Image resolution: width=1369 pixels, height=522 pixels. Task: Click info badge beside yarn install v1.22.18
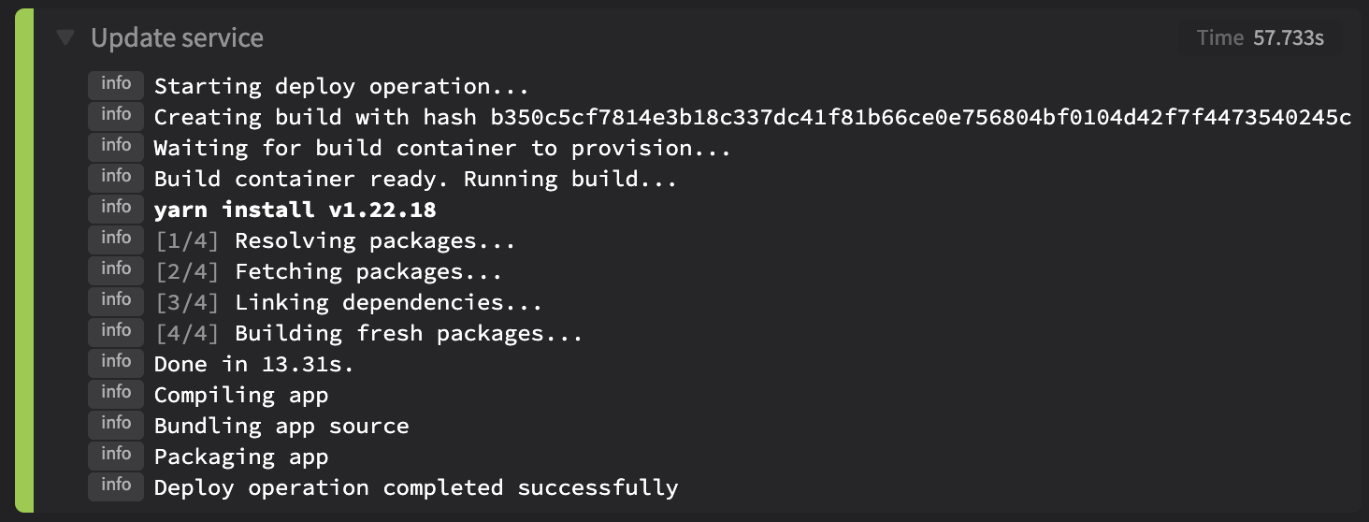pos(116,209)
